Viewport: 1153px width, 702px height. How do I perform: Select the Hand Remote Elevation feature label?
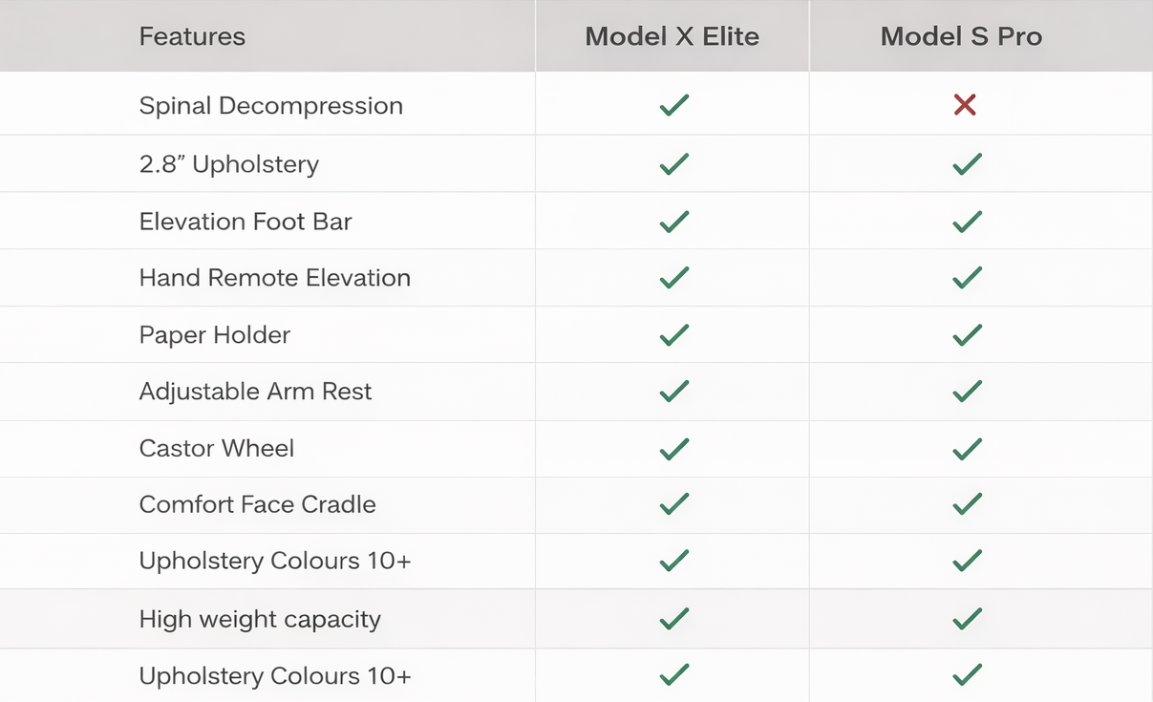pyautogui.click(x=274, y=278)
